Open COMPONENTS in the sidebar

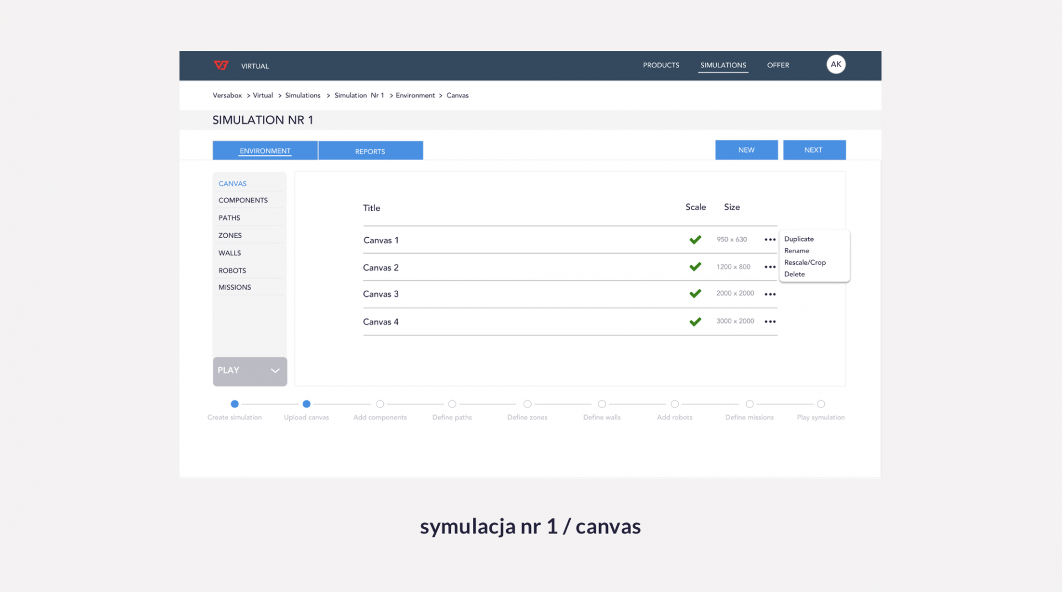[243, 201]
